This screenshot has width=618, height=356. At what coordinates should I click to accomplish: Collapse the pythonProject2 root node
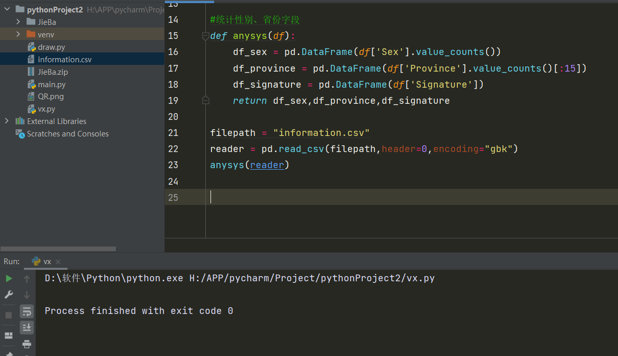(x=7, y=9)
